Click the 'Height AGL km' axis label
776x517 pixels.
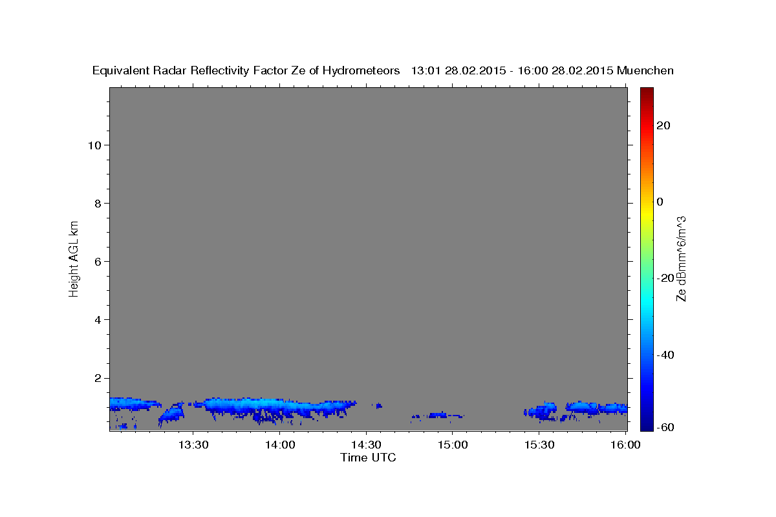coord(74,258)
